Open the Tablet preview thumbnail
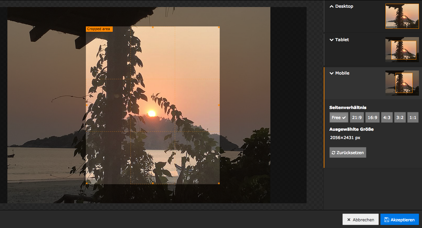Image resolution: width=422 pixels, height=228 pixels. tap(402, 49)
